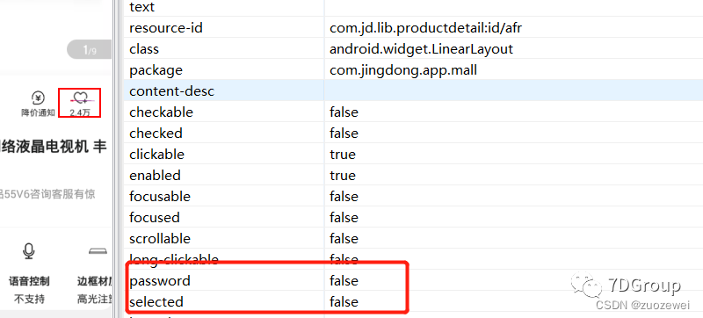703x318 pixels.
Task: Click the false value of password
Action: [344, 281]
